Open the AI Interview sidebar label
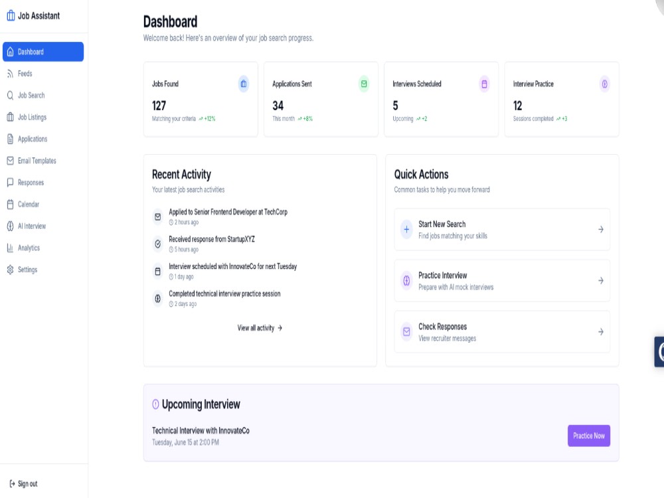664x498 pixels. (32, 226)
